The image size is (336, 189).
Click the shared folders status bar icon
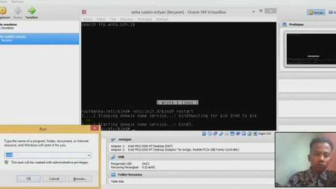(x=227, y=134)
